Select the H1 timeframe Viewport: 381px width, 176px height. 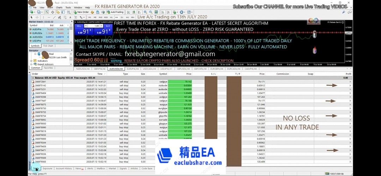111,17
